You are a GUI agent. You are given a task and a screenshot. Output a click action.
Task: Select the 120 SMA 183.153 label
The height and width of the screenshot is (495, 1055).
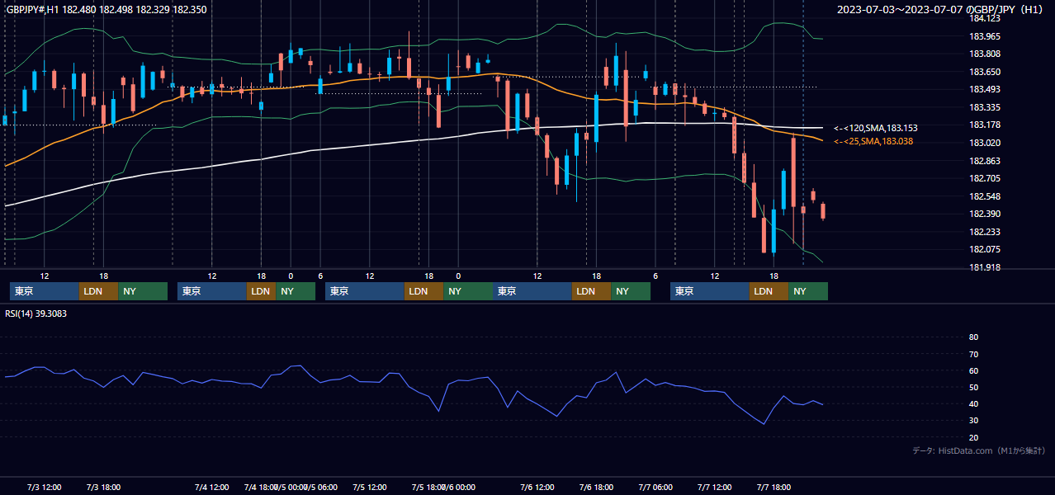(x=876, y=128)
